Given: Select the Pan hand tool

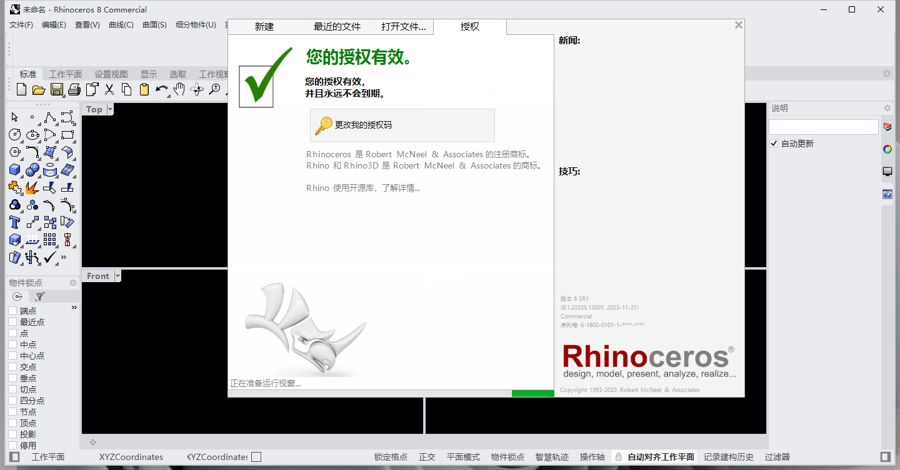Looking at the screenshot, I should [x=179, y=89].
